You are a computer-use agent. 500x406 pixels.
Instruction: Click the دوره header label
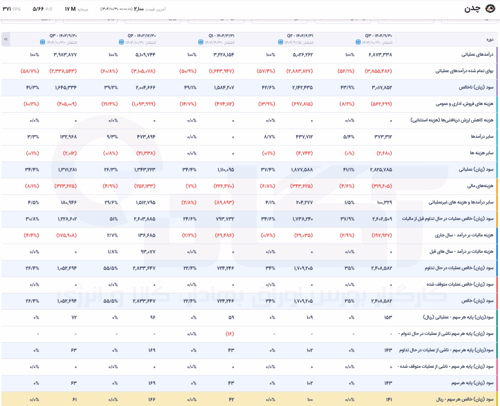click(x=490, y=39)
